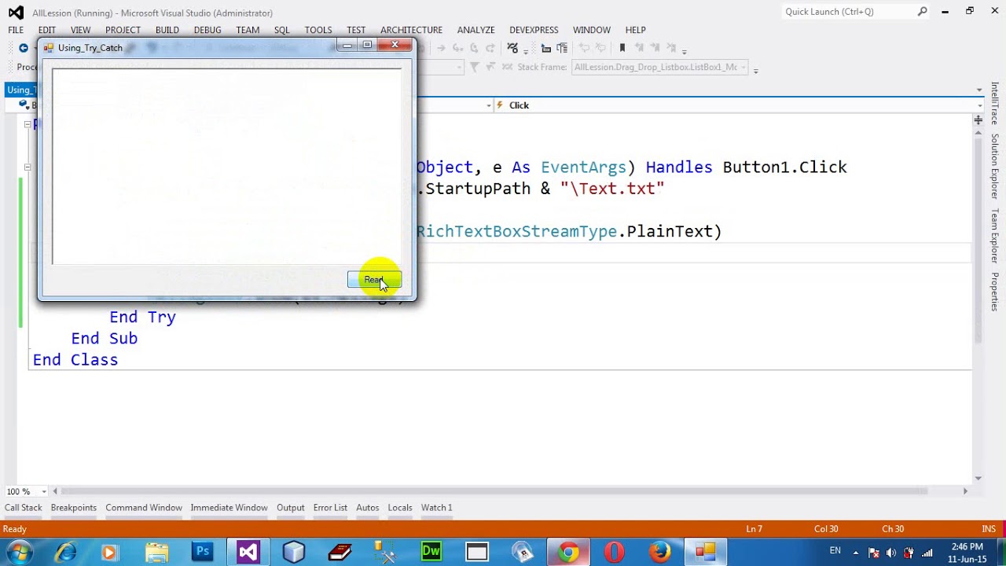Collapse the Button1_Click sub outlining marker
Screen dimensions: 1006x566
point(28,167)
